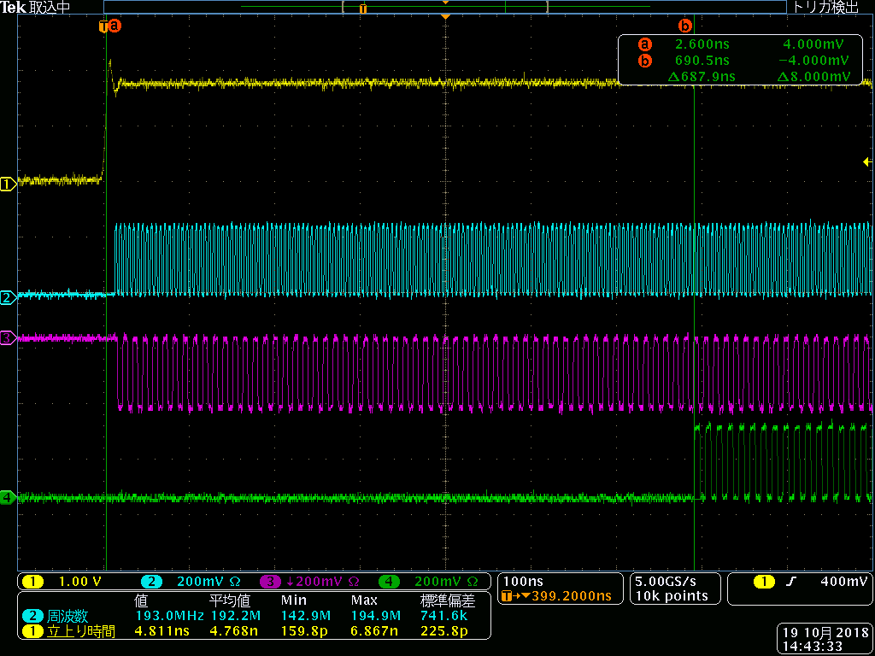Click the Tek 取込中 acquisition status

pos(35,7)
